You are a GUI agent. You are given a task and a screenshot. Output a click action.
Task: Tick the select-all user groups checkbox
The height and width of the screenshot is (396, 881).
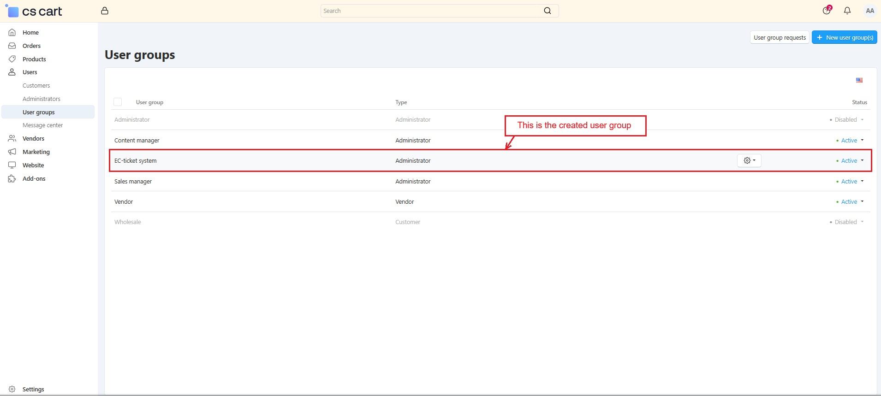[x=118, y=102]
